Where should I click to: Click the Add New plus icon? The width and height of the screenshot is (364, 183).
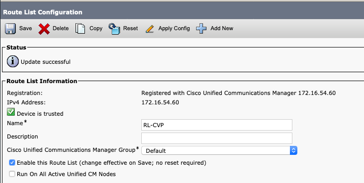click(201, 29)
